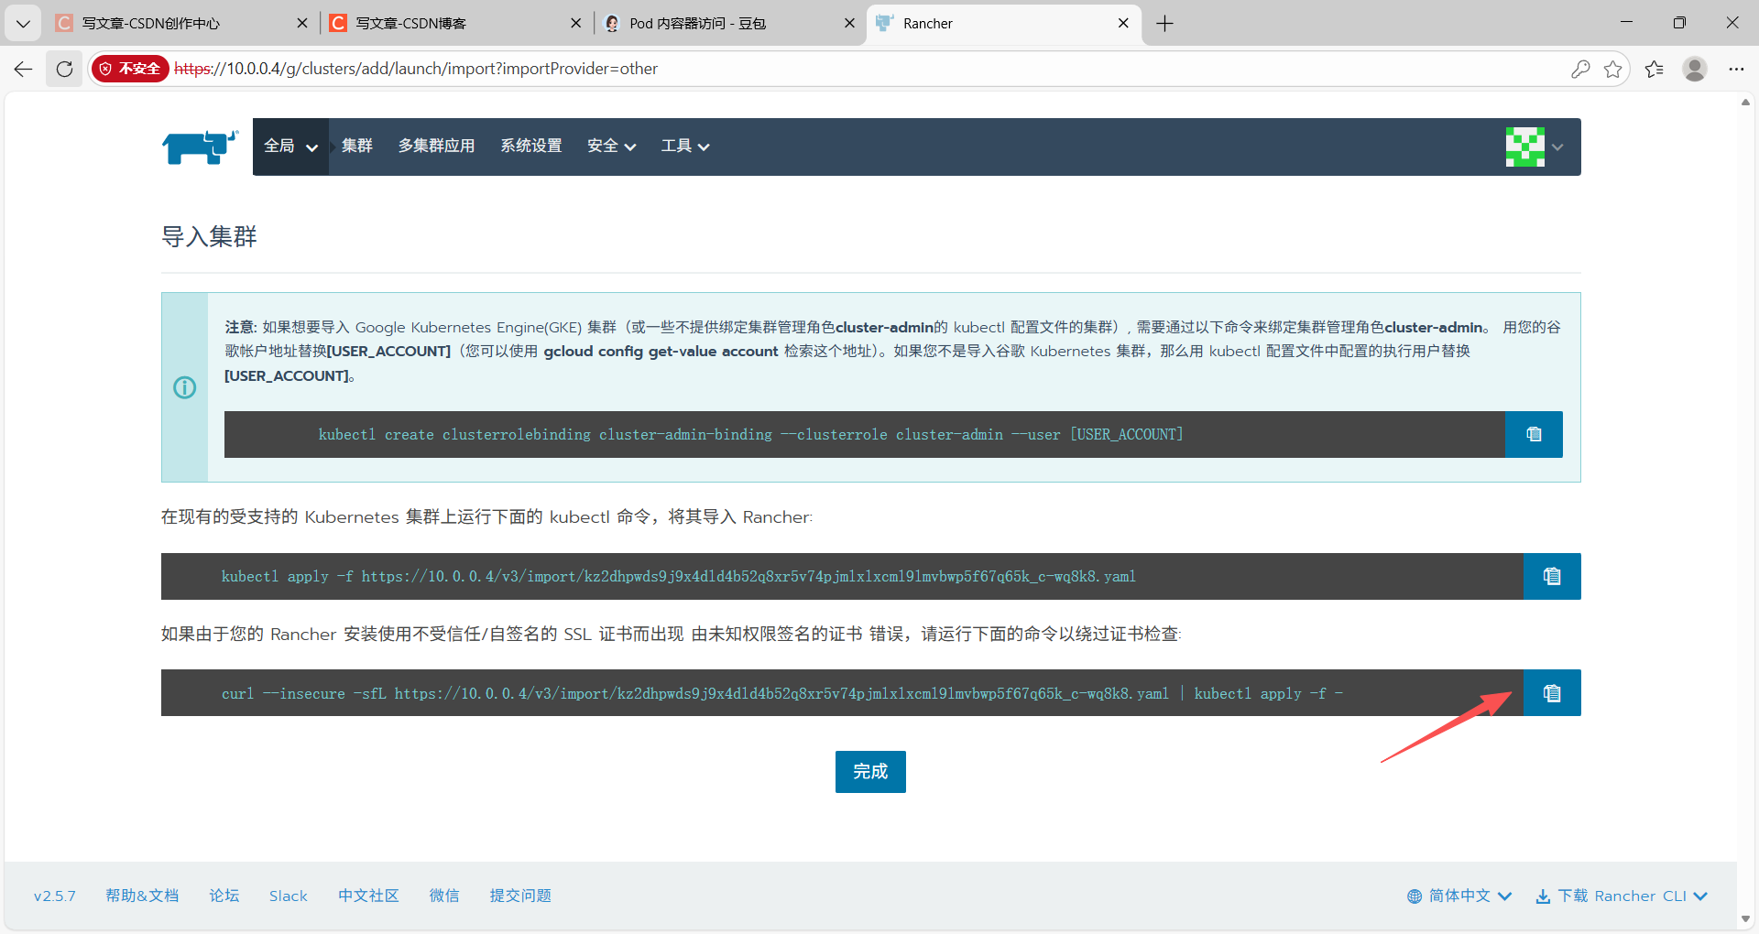Click the globe language icon in footer

tap(1415, 896)
